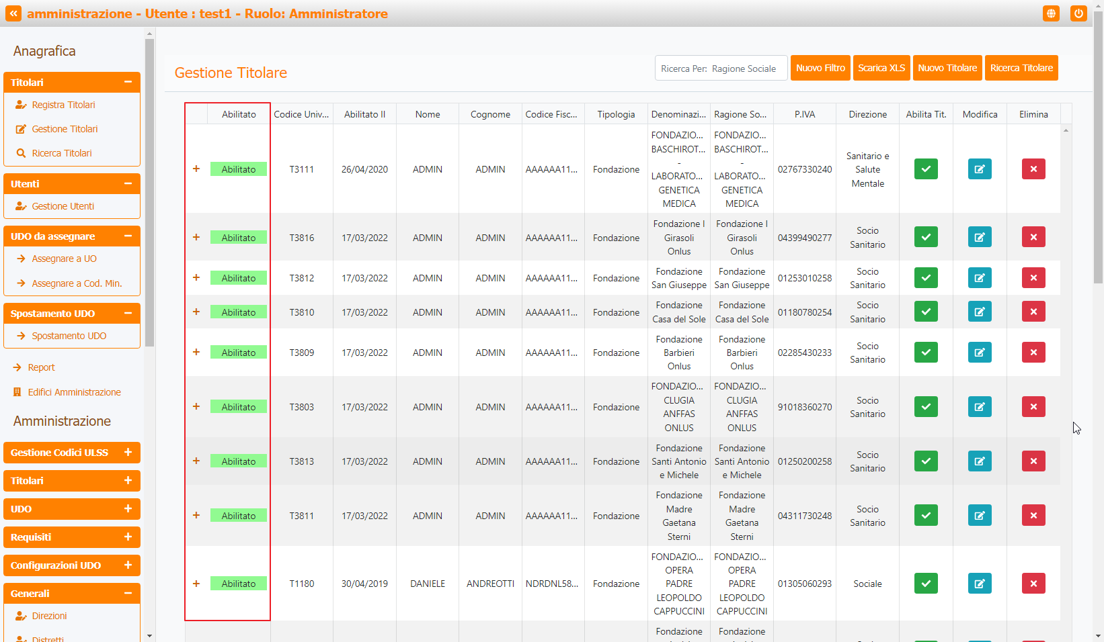Open Registra Titolari in the sidebar
Screen dimensions: 1104x642
coord(63,105)
